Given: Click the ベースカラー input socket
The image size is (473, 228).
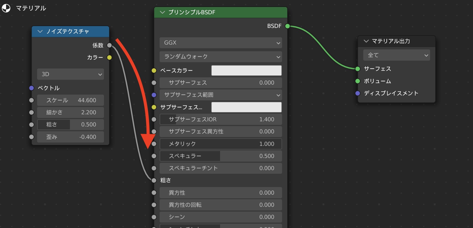Looking at the screenshot, I should [x=154, y=71].
